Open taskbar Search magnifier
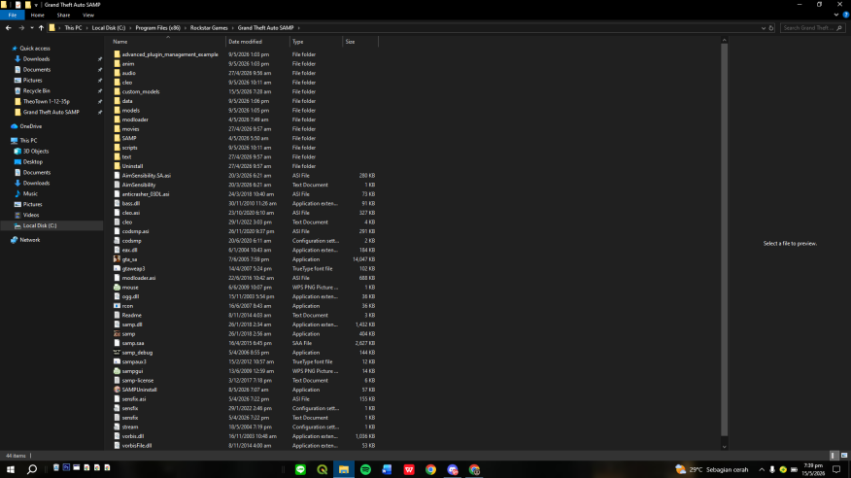The image size is (851, 478). (x=32, y=469)
